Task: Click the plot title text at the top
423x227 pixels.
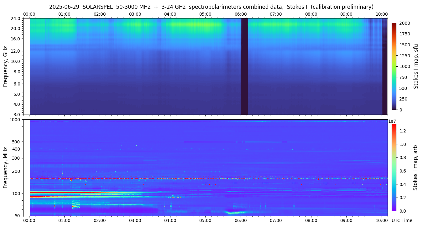Action: point(211,7)
